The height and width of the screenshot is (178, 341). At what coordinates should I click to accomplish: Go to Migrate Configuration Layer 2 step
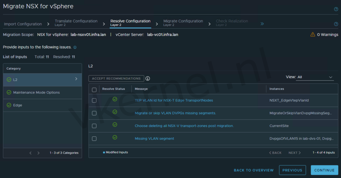coord(183,23)
